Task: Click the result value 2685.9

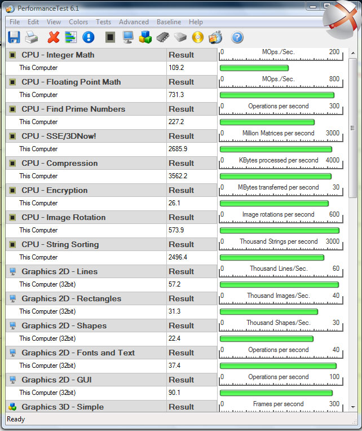Action: [x=178, y=149]
